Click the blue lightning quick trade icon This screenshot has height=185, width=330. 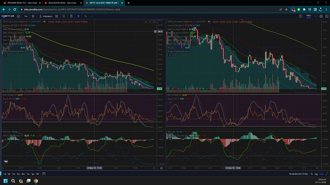(x=78, y=16)
